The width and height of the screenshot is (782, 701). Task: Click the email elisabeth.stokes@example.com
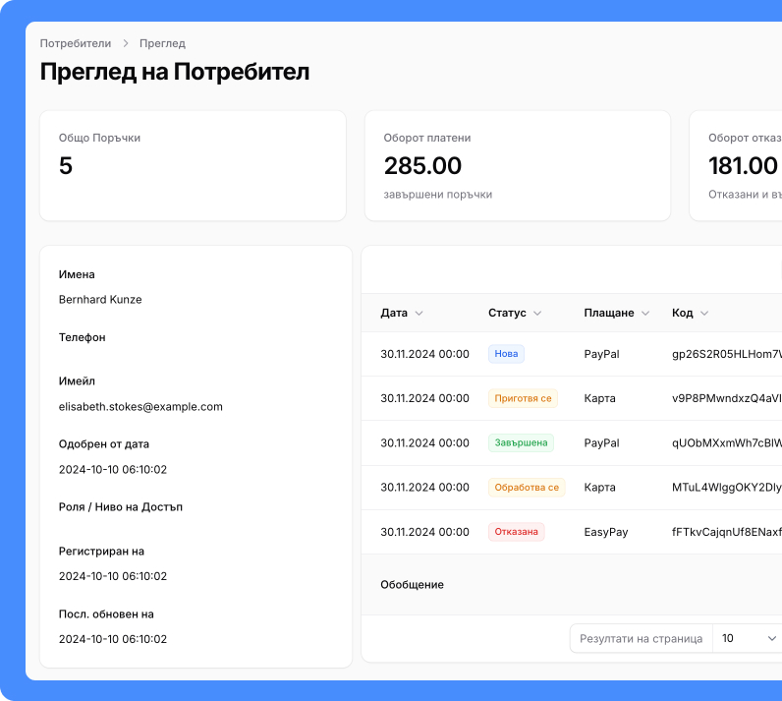(140, 407)
